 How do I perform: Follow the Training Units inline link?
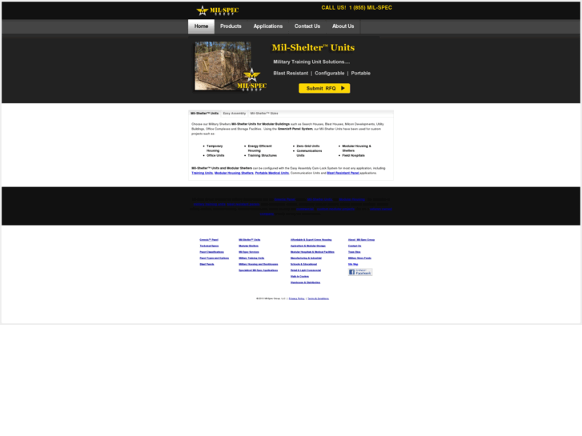click(203, 173)
